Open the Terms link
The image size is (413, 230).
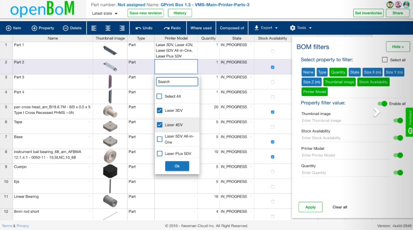pos(7,226)
